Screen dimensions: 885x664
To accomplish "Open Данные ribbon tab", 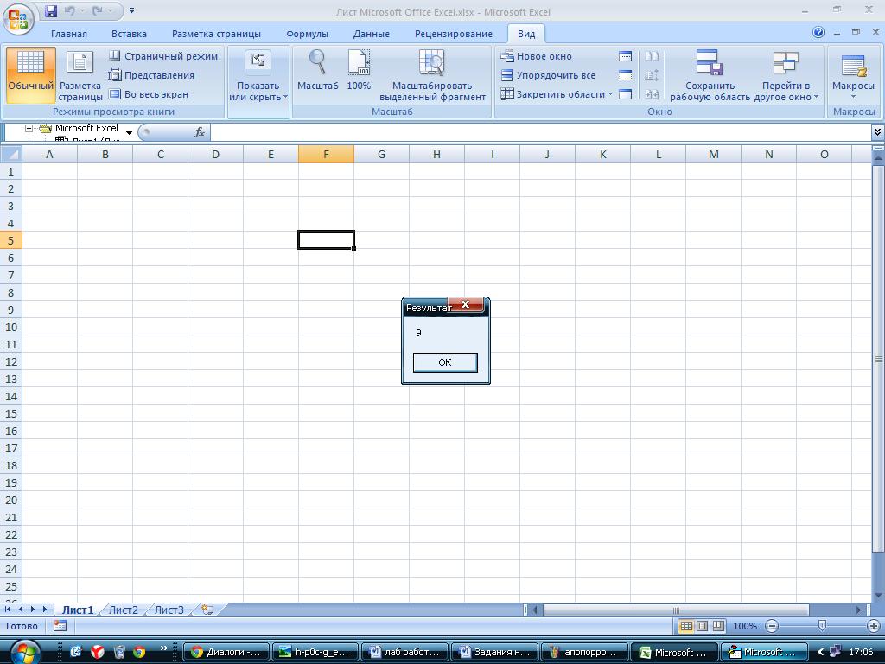I will tap(372, 34).
